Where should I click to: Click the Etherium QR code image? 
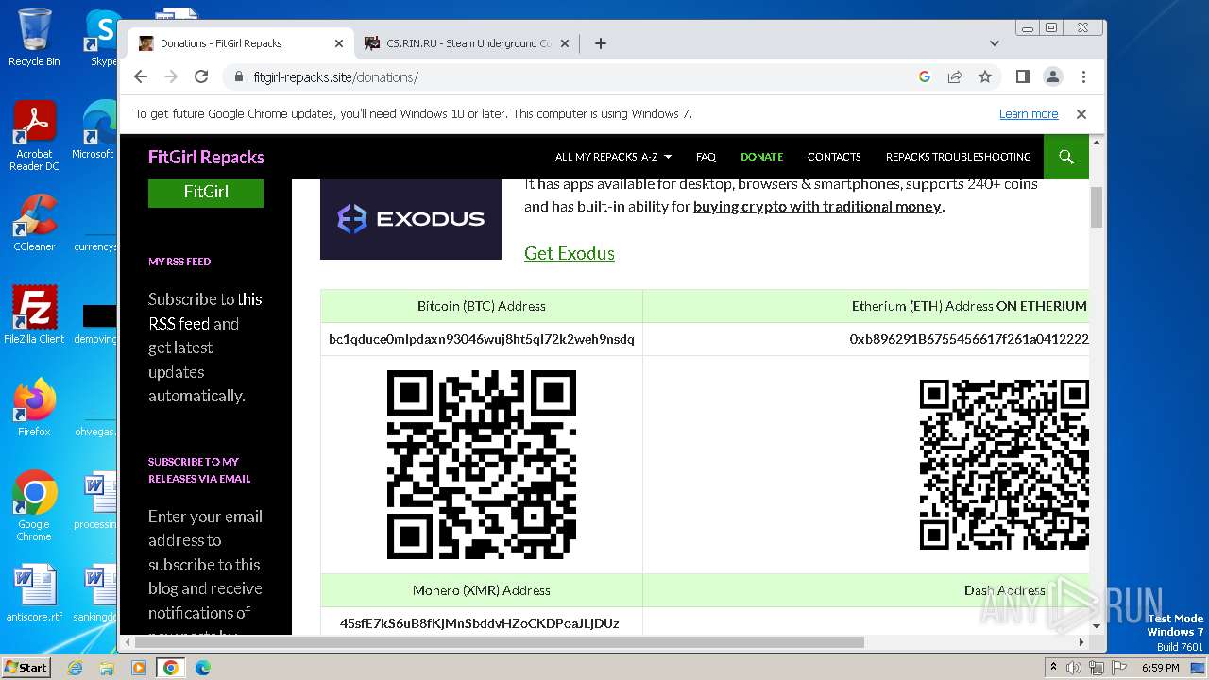tap(1004, 465)
